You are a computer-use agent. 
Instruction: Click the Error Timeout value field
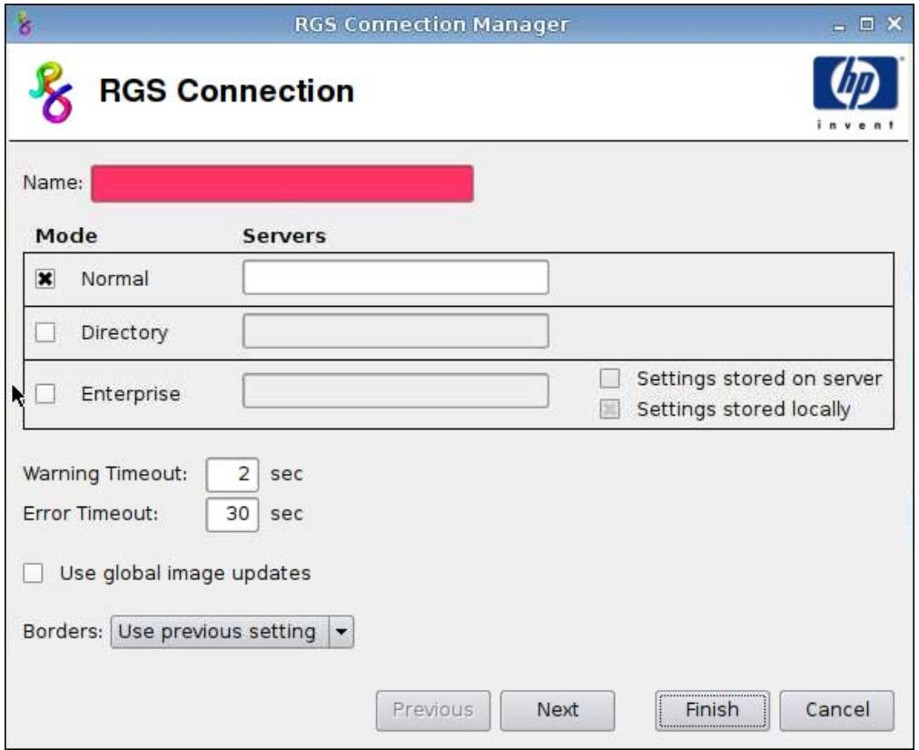(232, 514)
